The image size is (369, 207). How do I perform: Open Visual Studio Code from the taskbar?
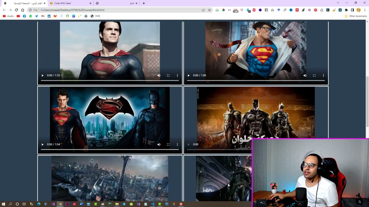point(153,204)
